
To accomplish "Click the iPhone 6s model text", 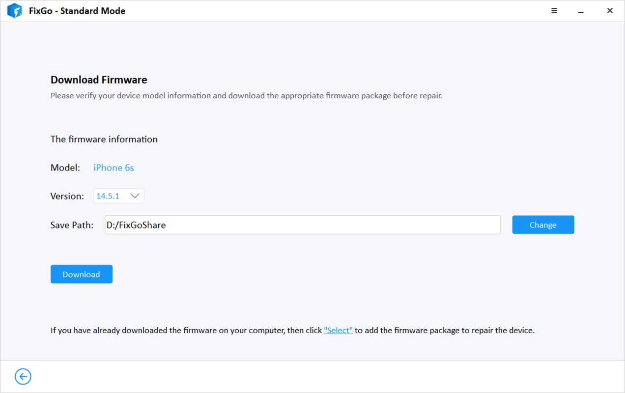I will [114, 168].
